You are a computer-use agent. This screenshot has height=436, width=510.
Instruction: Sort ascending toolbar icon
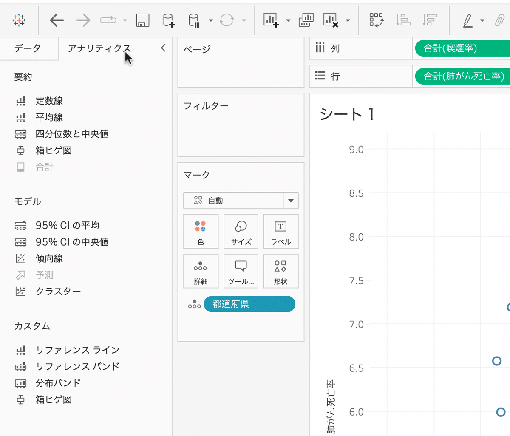click(x=403, y=20)
